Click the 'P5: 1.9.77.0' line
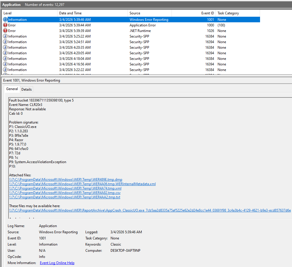The image size is (292, 267). pos(18,144)
